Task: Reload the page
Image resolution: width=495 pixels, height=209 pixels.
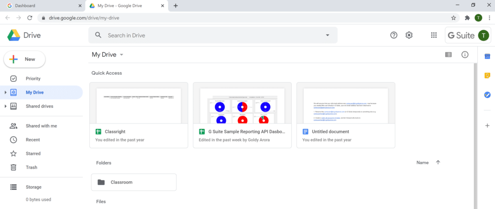Action: coord(30,18)
